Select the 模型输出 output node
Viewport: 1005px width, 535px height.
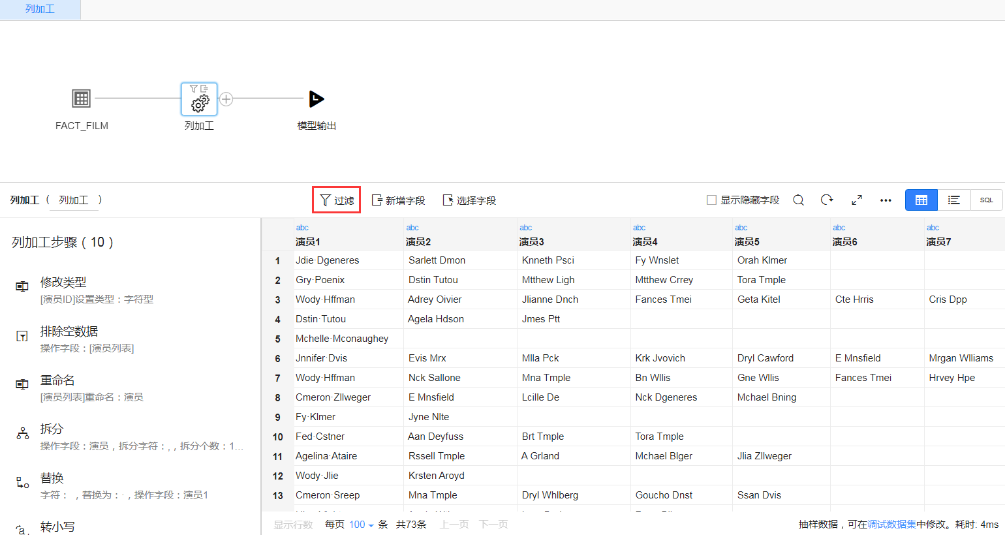317,99
